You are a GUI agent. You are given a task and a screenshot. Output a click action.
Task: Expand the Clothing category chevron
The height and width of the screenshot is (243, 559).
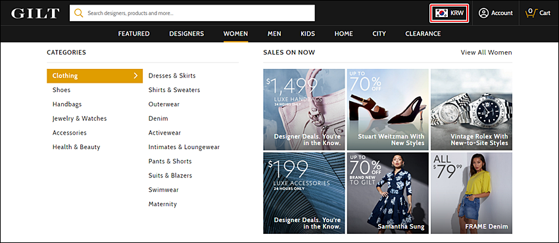coord(135,76)
